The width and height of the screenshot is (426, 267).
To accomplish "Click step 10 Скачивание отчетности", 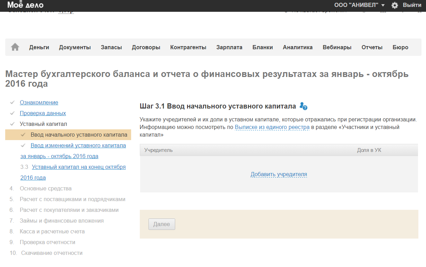I will (52, 253).
